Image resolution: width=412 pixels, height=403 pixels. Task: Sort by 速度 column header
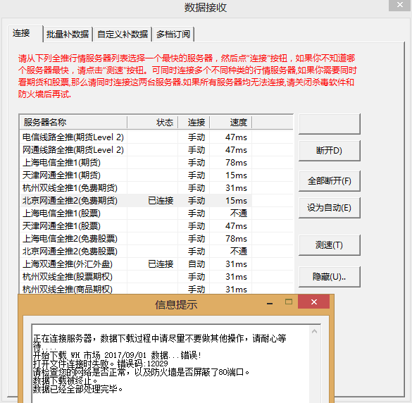[231, 123]
